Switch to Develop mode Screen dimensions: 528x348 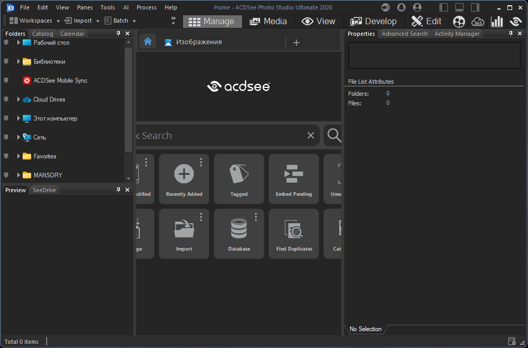coord(373,22)
